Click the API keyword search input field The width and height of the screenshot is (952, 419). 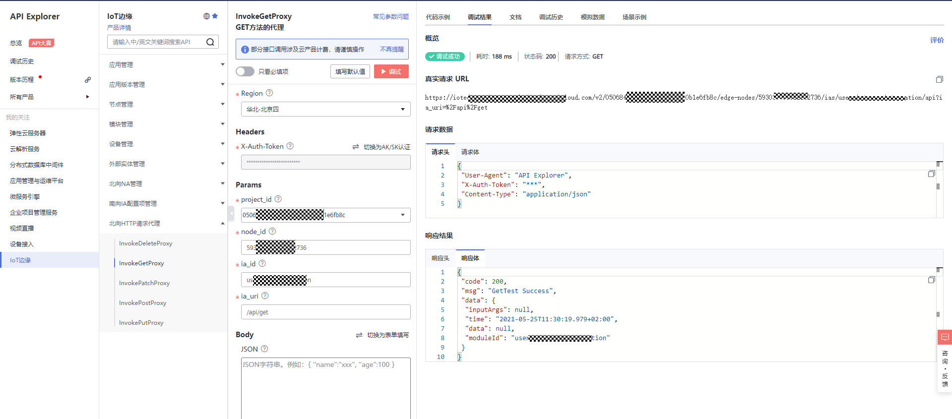click(x=156, y=42)
